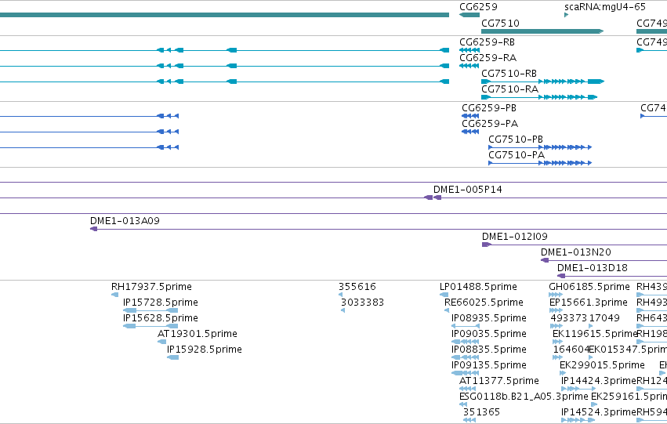Select the CG7510-PB protein label

click(x=516, y=140)
